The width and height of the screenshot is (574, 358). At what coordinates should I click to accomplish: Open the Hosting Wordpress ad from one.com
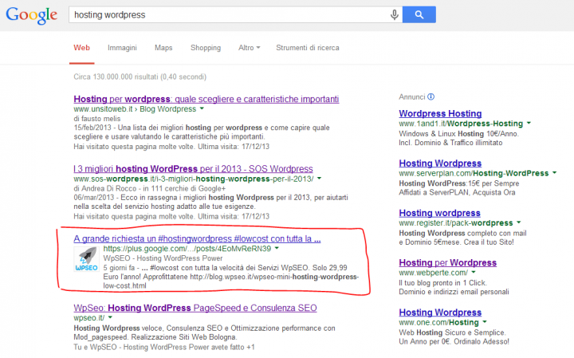440,313
